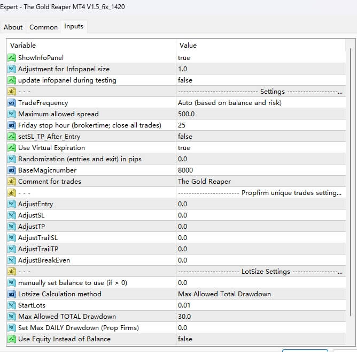Switch to the Common tab
This screenshot has height=352, width=357.
pos(43,27)
